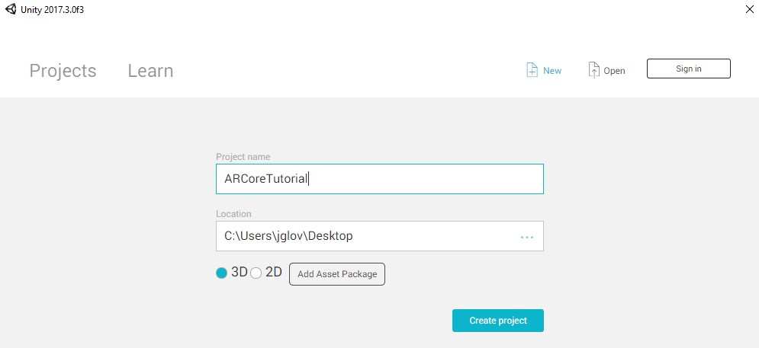Screen dimensions: 759x348
Task: Click the New text link
Action: click(x=552, y=71)
